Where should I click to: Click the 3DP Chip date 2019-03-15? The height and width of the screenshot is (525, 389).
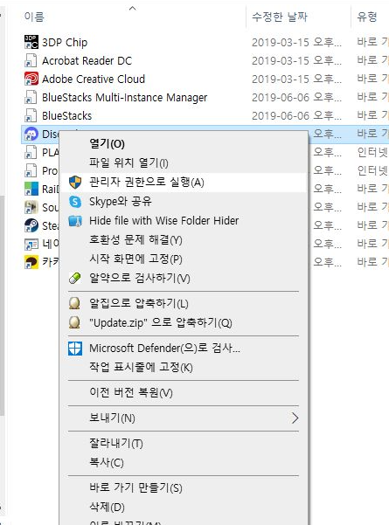(296, 43)
